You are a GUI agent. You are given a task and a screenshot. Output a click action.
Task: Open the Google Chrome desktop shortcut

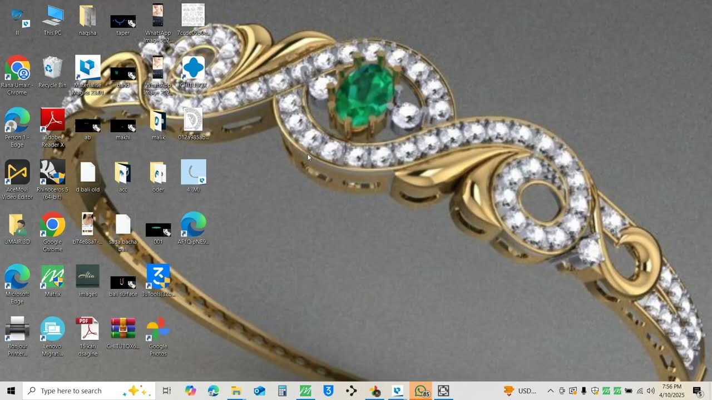click(x=52, y=233)
